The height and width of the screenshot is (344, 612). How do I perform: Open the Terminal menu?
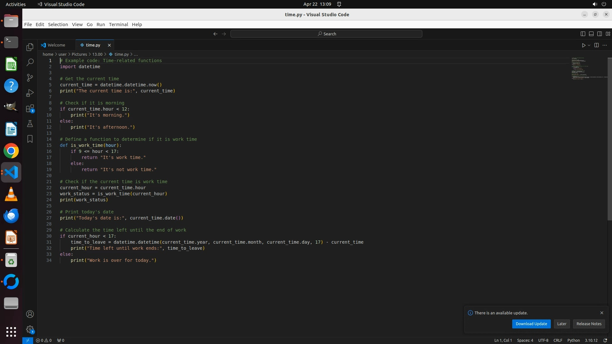click(x=118, y=25)
